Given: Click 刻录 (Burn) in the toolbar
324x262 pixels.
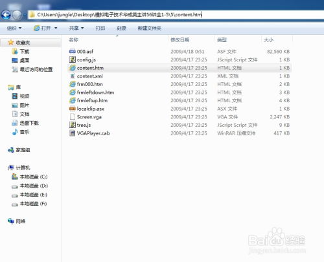Looking at the screenshot, I should pos(121,28).
